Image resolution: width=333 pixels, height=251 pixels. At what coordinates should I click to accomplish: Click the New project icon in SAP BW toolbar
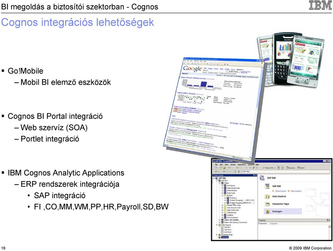pos(216,168)
